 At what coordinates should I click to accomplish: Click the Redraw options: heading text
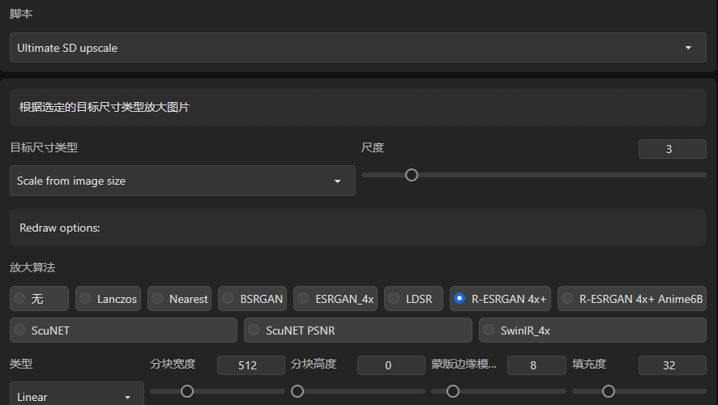pos(60,228)
